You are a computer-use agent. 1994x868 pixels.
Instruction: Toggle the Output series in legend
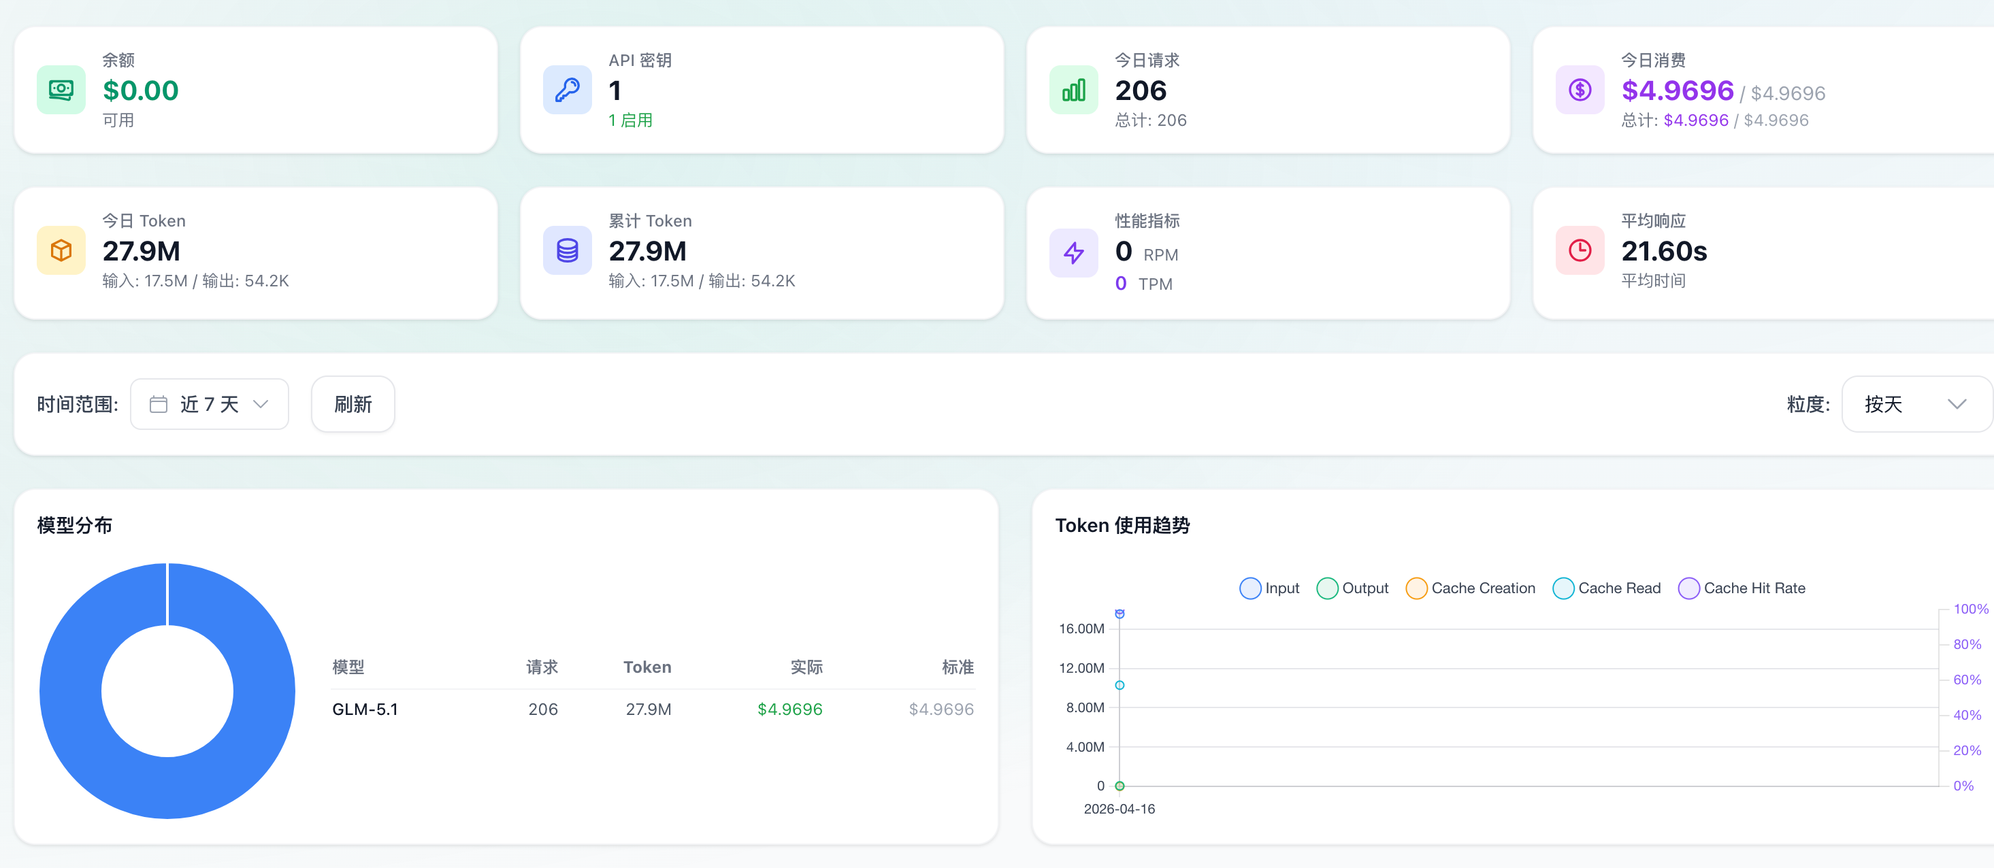pyautogui.click(x=1352, y=588)
